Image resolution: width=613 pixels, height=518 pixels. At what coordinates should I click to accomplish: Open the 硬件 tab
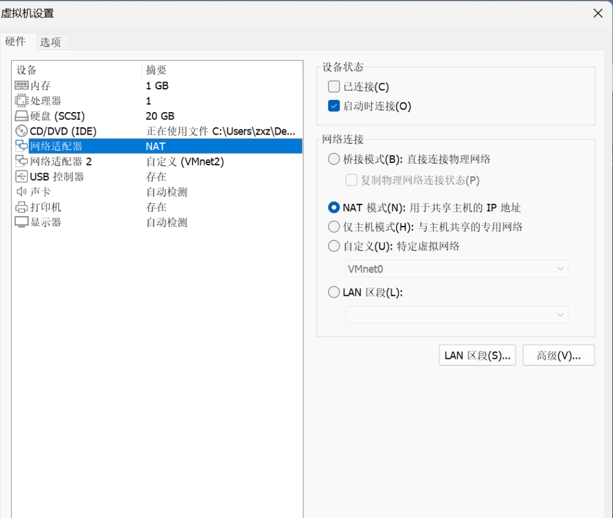coord(16,41)
